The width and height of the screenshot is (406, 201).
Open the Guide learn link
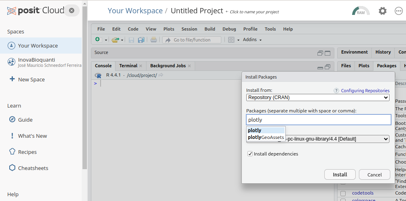coord(21,120)
